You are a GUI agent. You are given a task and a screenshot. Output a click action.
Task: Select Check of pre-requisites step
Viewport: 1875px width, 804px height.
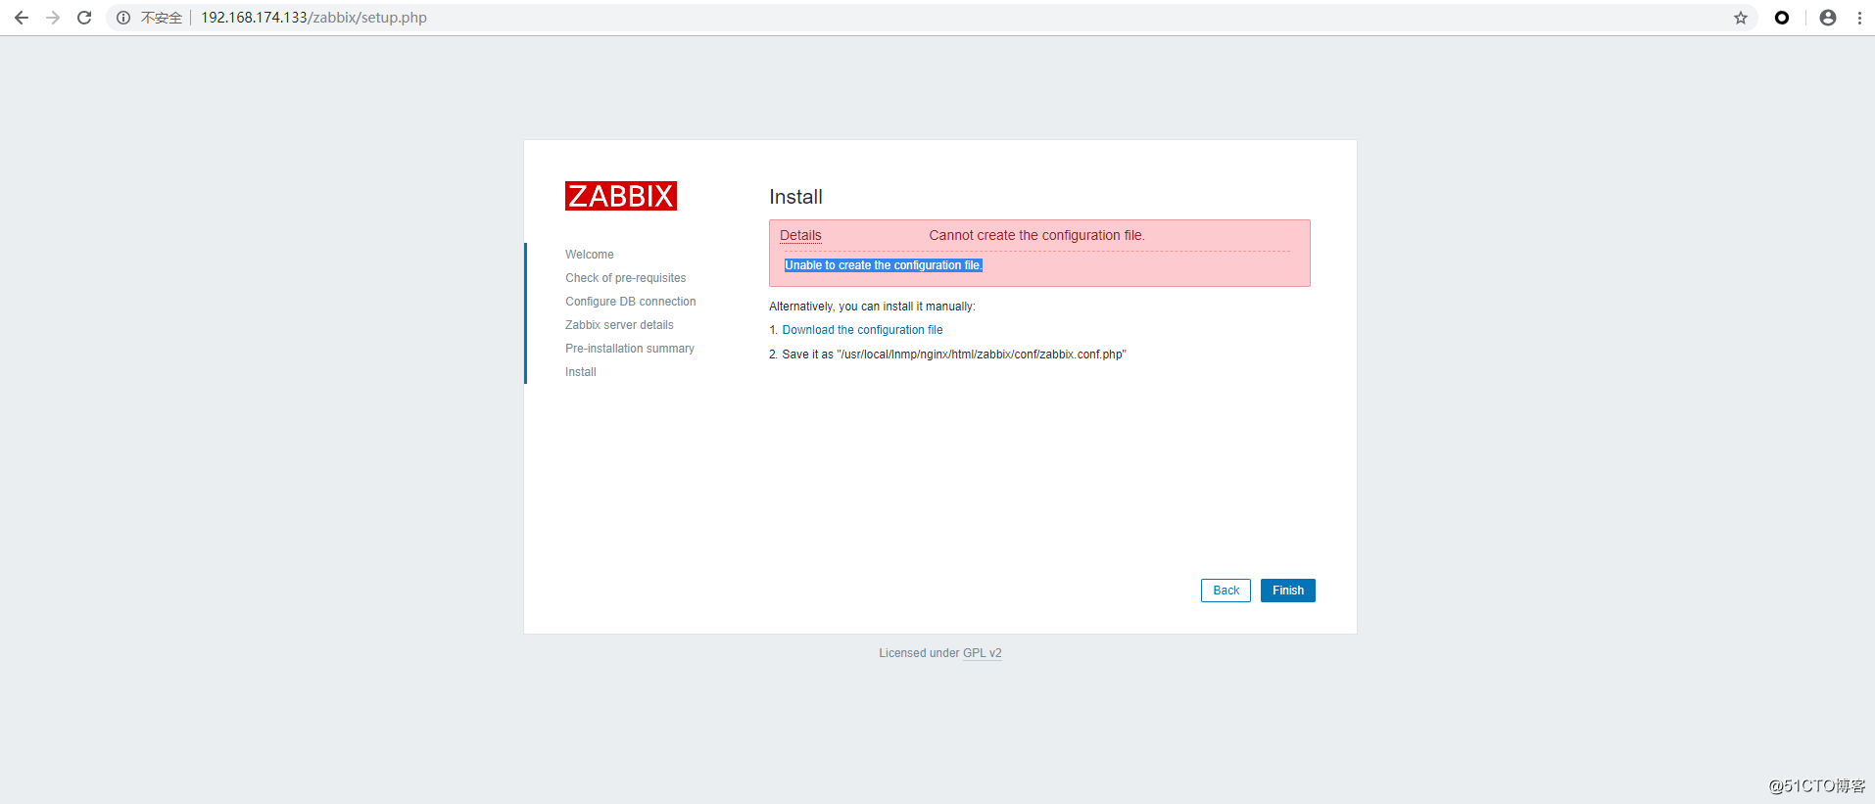[625, 278]
